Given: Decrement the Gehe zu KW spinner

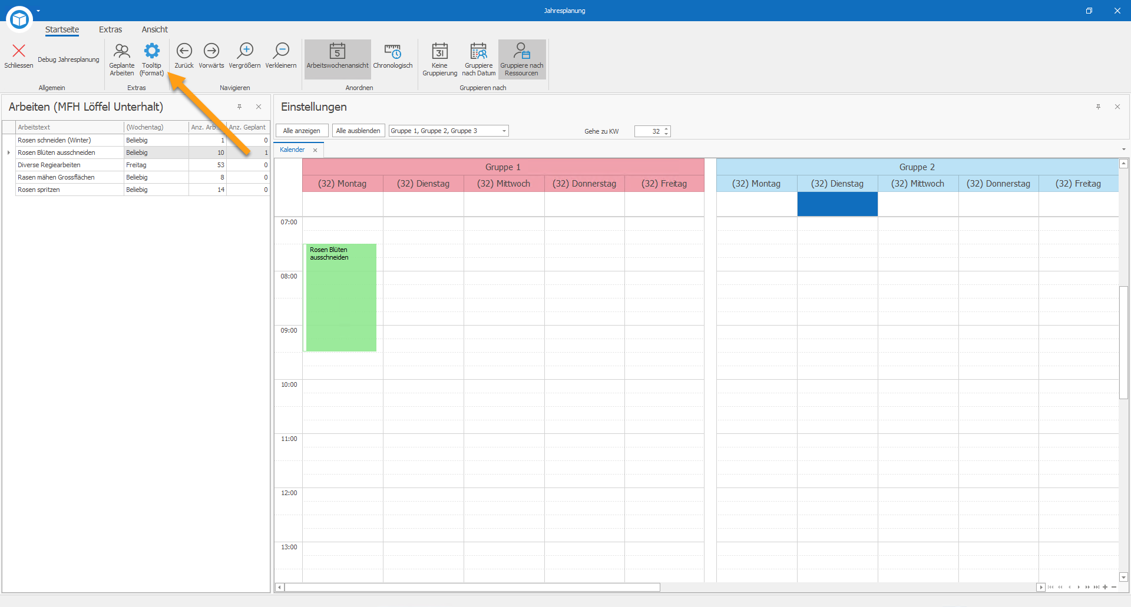Looking at the screenshot, I should click(x=666, y=134).
